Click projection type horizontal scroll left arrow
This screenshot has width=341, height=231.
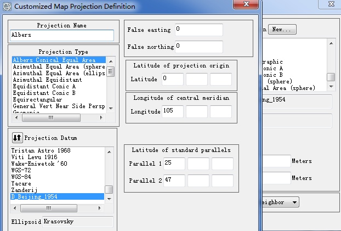(16, 117)
